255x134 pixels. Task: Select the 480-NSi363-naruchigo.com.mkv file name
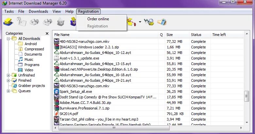coord(84,86)
